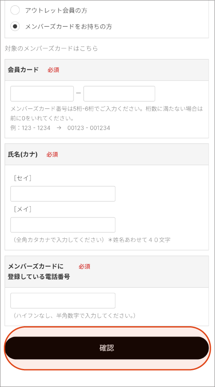Click into the メイ katakana name field
This screenshot has height=387, width=215.
pos(63,225)
